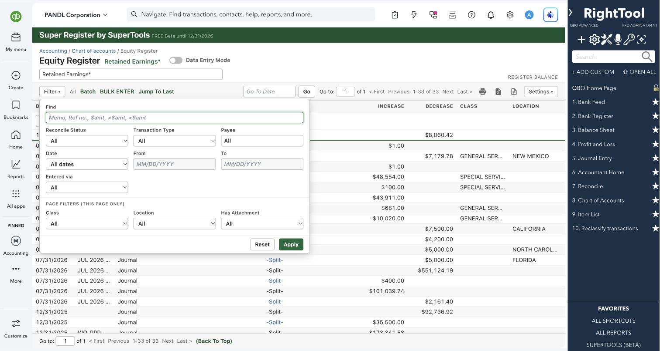This screenshot has height=351, width=660.
Task: Open Reports in left sidebar
Action: [16, 169]
